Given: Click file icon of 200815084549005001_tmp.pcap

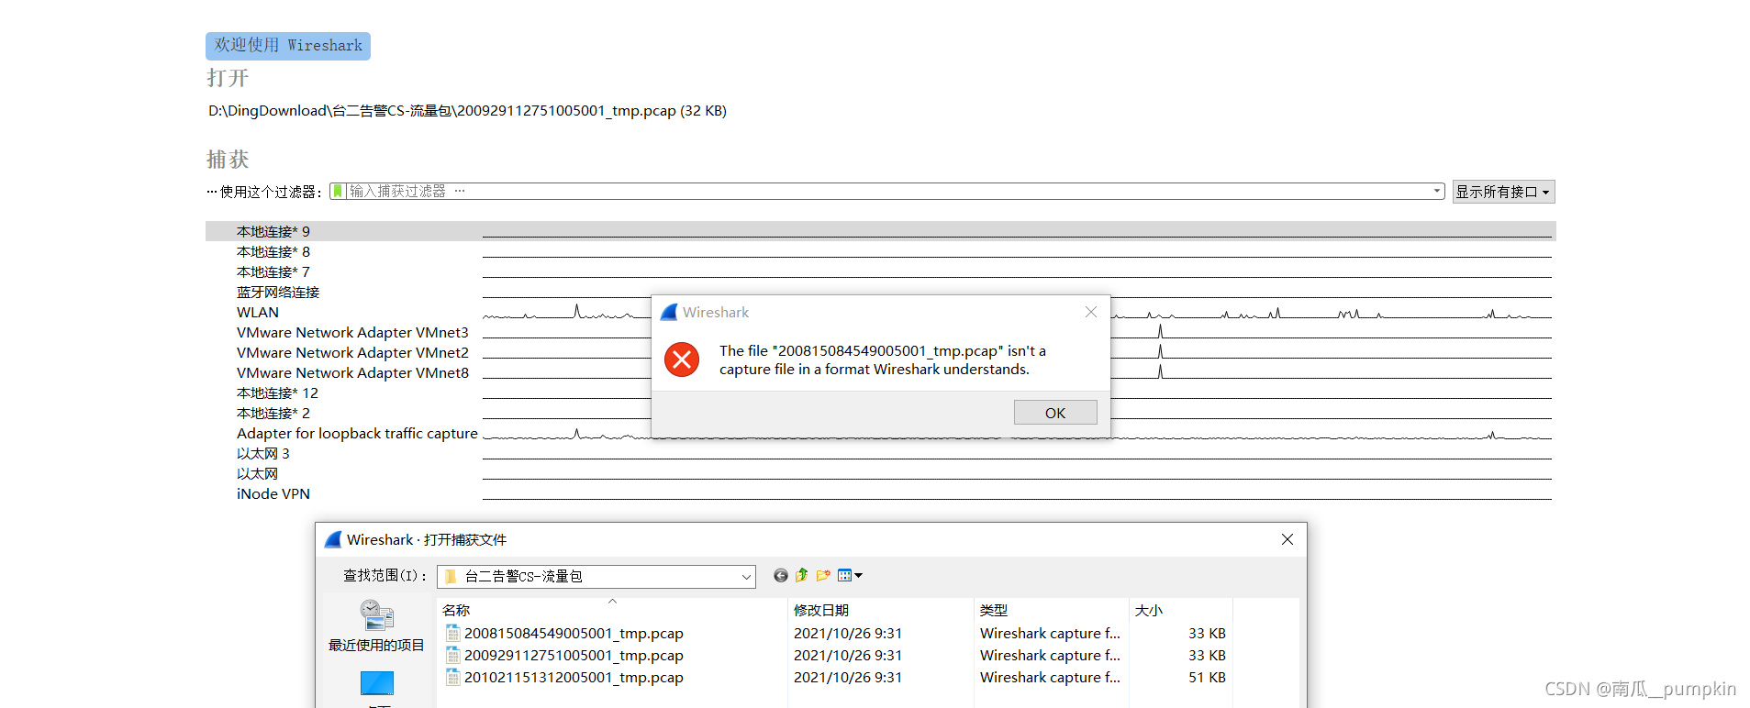Looking at the screenshot, I should [453, 634].
